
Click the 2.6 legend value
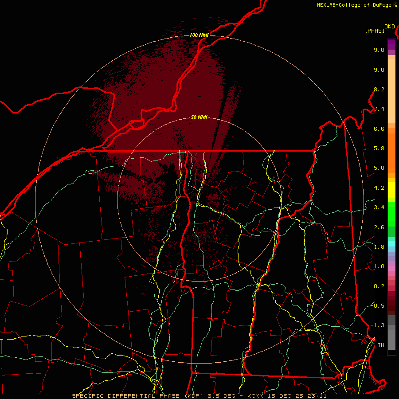[x=379, y=227]
